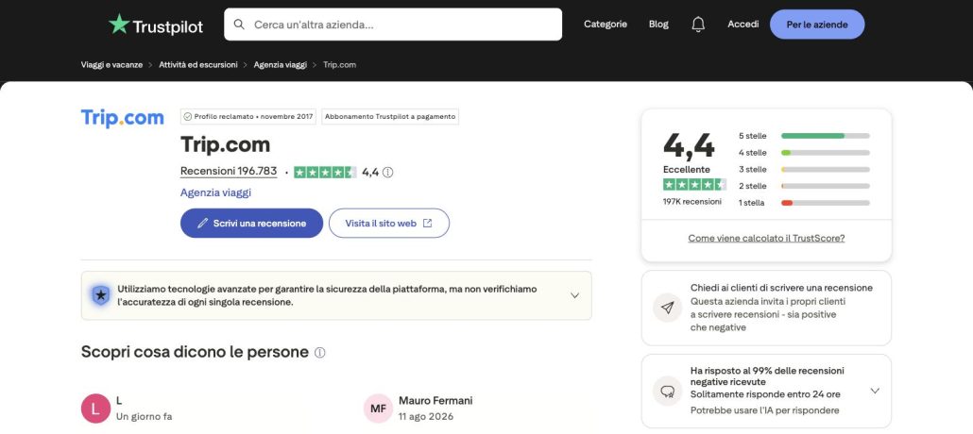Go to Viaggi e vacanze breadcrumb
The width and height of the screenshot is (973, 434).
coord(111,64)
